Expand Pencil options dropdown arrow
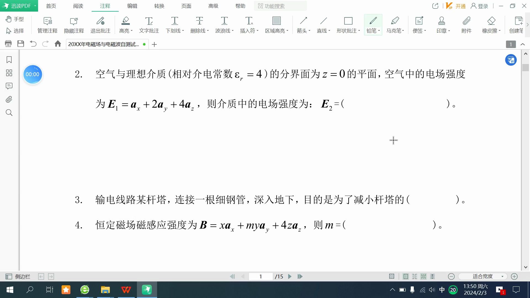Viewport: 530px width, 298px height. coord(379,31)
